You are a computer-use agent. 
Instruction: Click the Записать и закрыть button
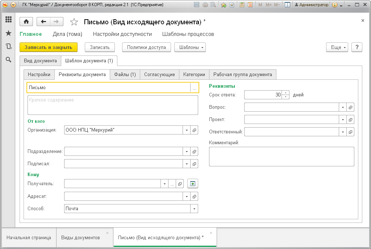click(49, 47)
